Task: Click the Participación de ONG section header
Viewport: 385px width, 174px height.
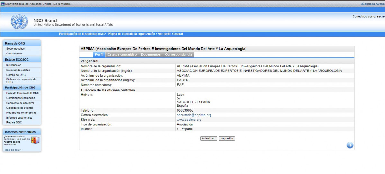Action: [22, 87]
